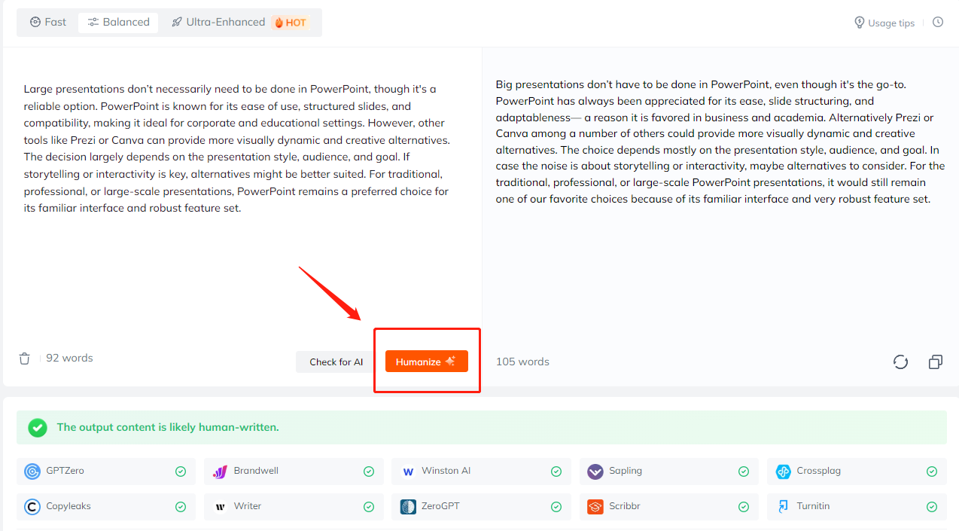
Task: Click the ZeroGPT detector icon
Action: pyautogui.click(x=408, y=507)
